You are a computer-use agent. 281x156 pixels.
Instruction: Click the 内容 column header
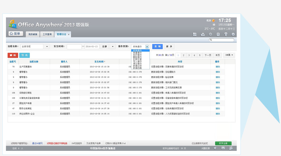180,62
